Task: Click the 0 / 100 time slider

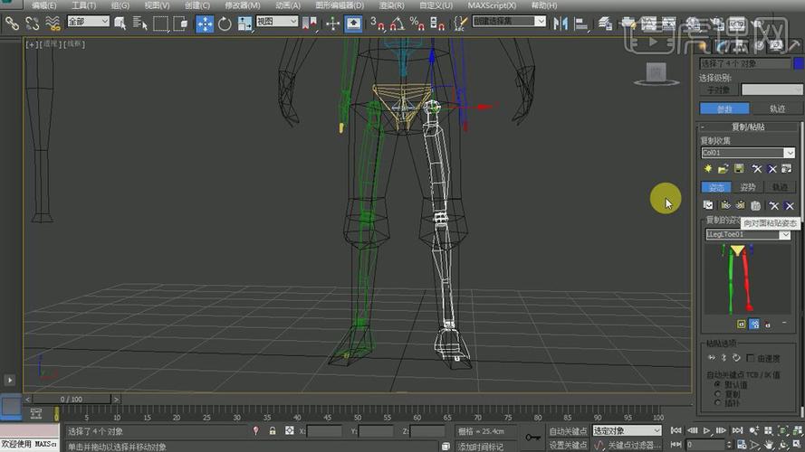Action: pos(71,399)
